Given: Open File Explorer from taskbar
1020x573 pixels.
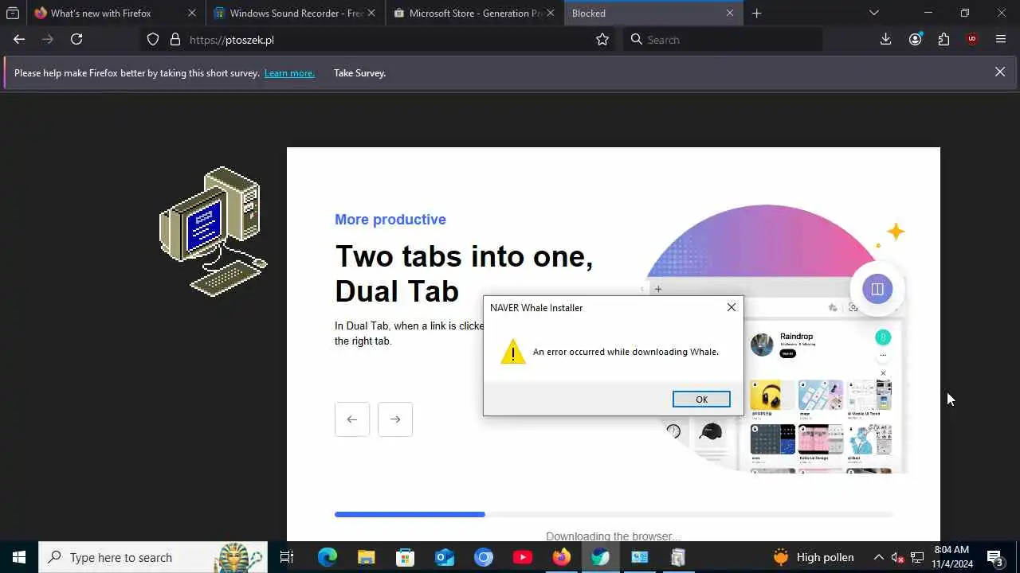Looking at the screenshot, I should pyautogui.click(x=367, y=557).
